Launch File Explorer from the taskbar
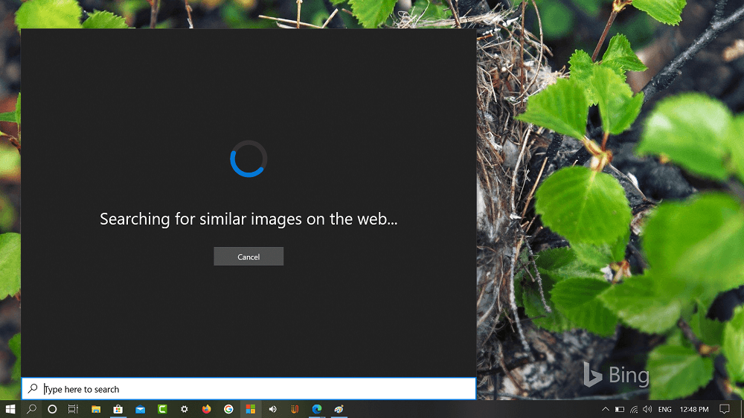 [96, 409]
